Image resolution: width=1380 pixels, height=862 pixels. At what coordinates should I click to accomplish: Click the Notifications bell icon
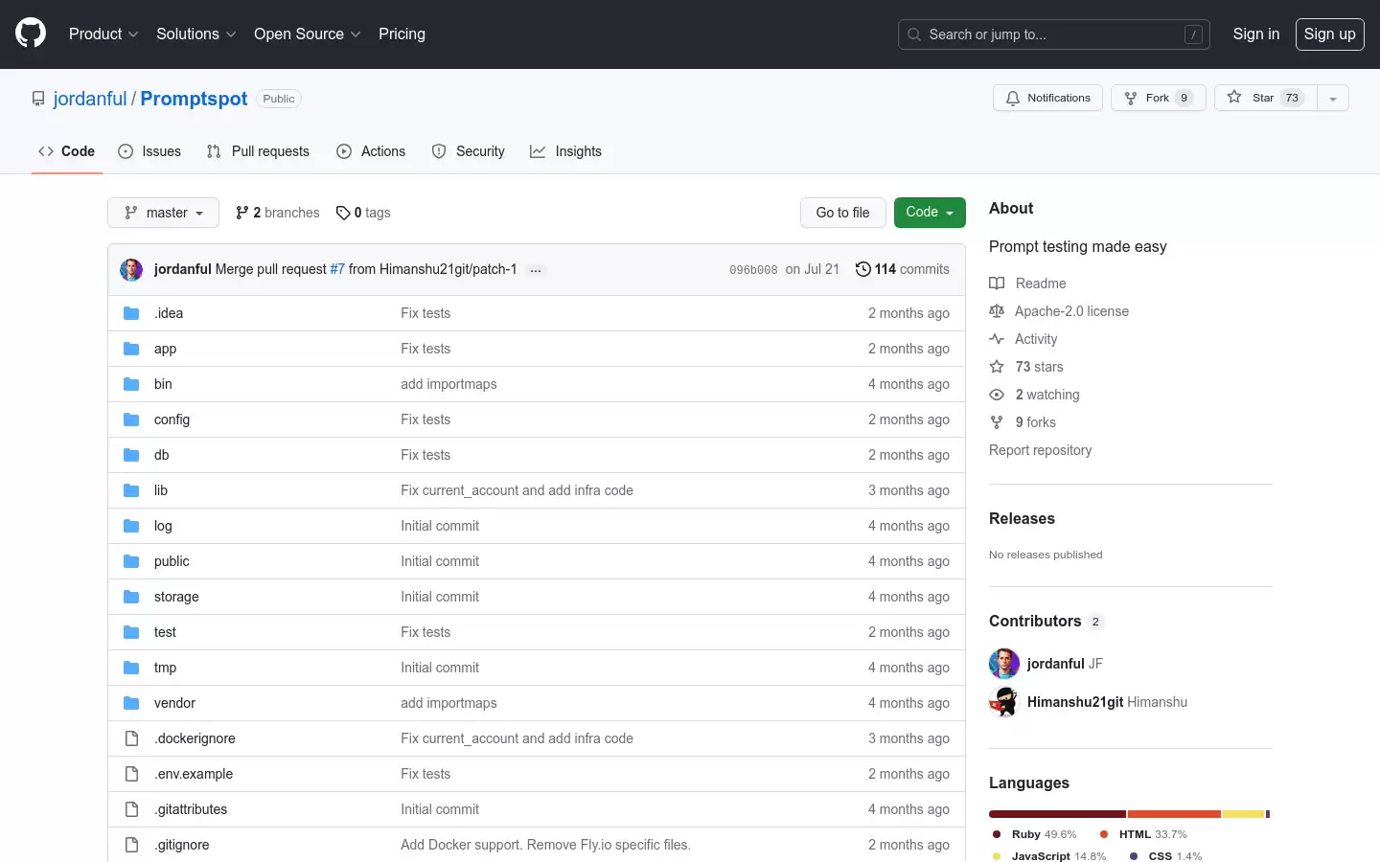(x=1013, y=98)
